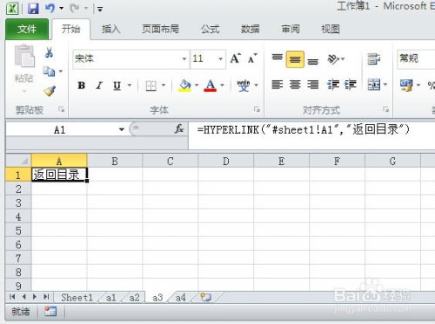Switch to the 审阅 ribbon tab
435x324 pixels.
[291, 29]
